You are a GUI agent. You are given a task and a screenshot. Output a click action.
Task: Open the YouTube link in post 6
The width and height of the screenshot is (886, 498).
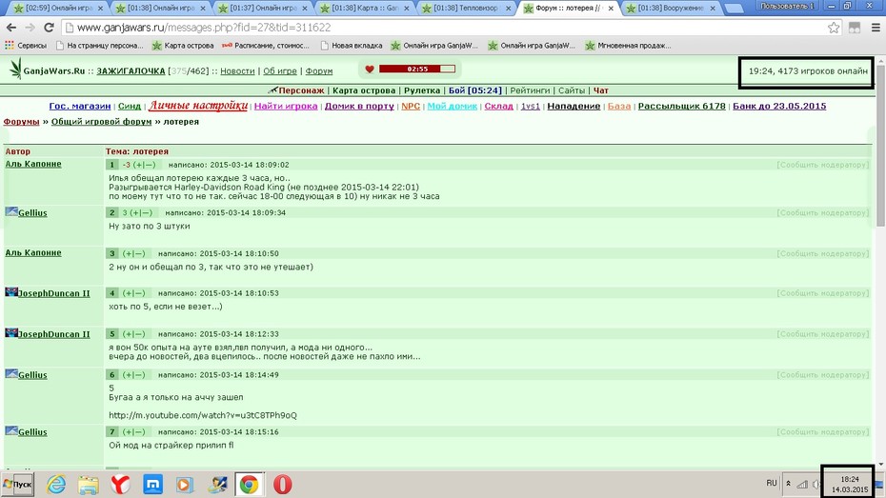pos(202,415)
